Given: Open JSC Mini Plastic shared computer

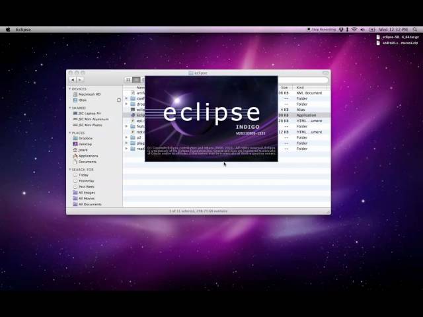Looking at the screenshot, I should pyautogui.click(x=87, y=125).
